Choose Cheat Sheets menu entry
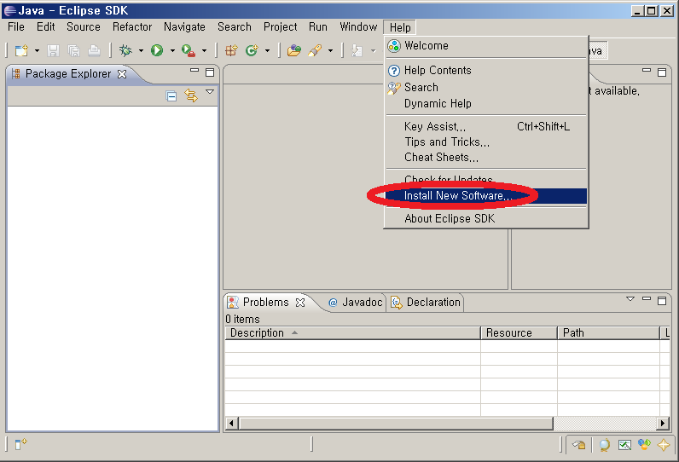The width and height of the screenshot is (679, 462). pos(486,158)
